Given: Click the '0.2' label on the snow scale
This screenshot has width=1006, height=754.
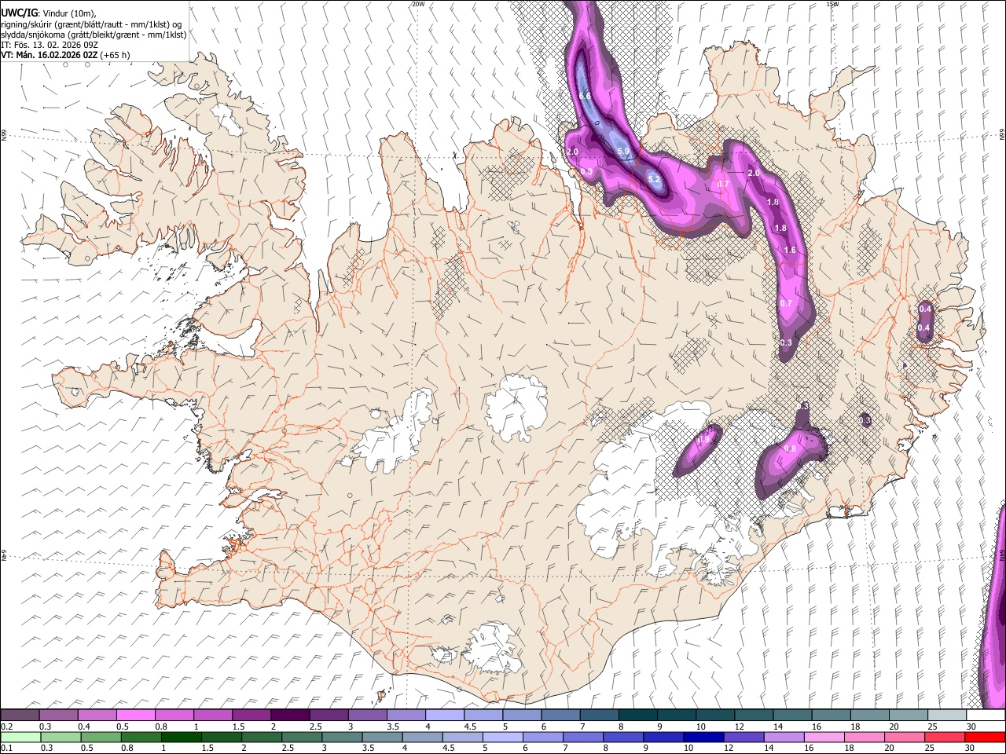Looking at the screenshot, I should (x=7, y=727).
